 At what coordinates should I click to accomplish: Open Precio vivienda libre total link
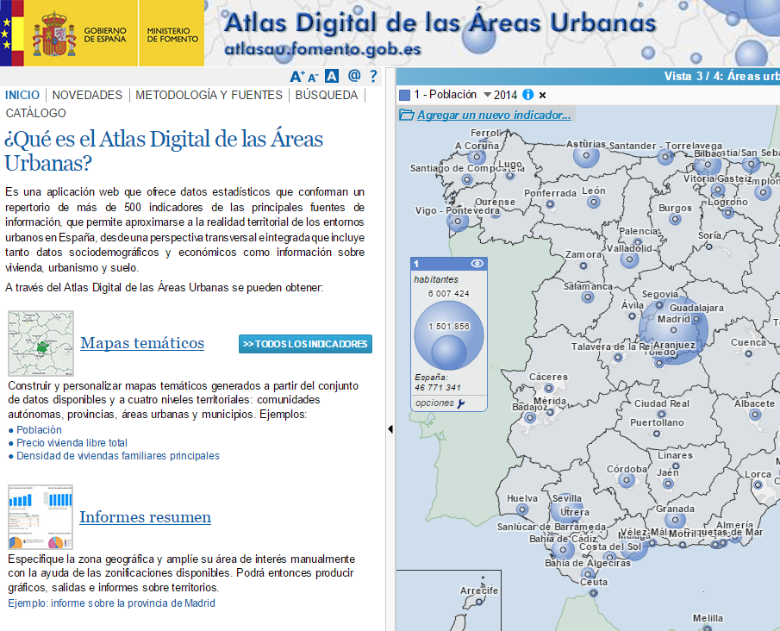72,443
